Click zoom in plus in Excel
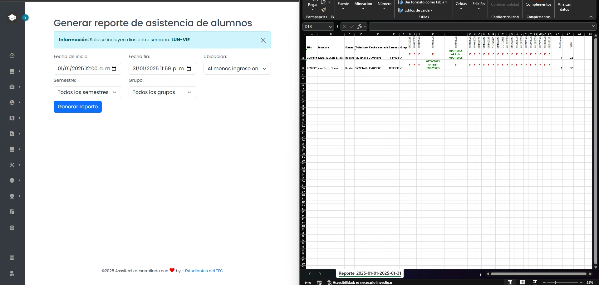This screenshot has width=599, height=285. point(581,283)
